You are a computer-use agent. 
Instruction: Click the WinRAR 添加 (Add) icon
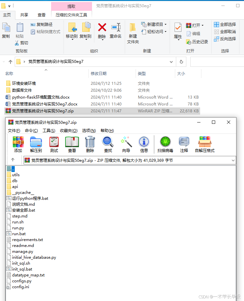tap(18, 142)
